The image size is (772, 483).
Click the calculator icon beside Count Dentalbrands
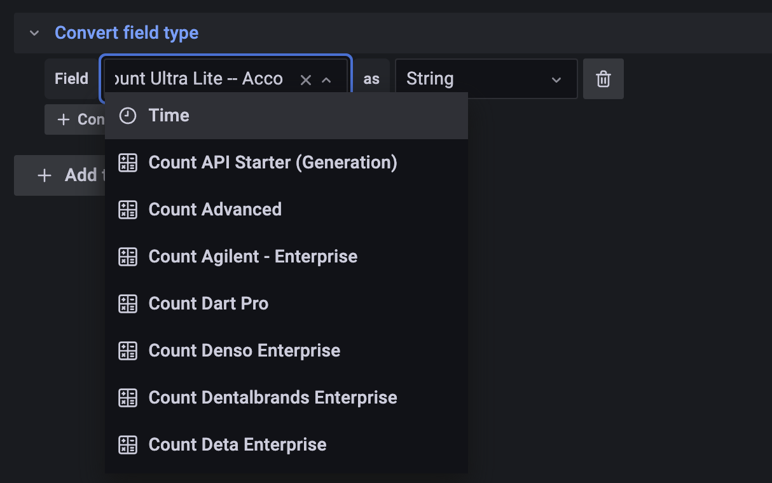point(128,398)
